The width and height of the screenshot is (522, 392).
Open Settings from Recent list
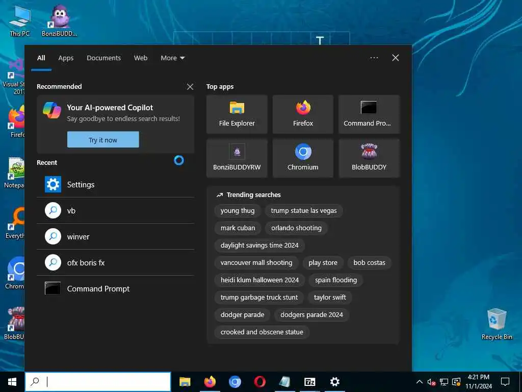[115, 185]
